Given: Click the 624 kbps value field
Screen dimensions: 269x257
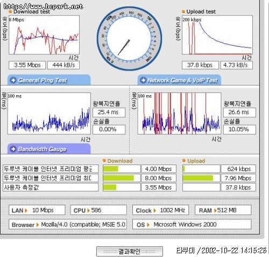Looking at the screenshot, I should pos(238,169).
